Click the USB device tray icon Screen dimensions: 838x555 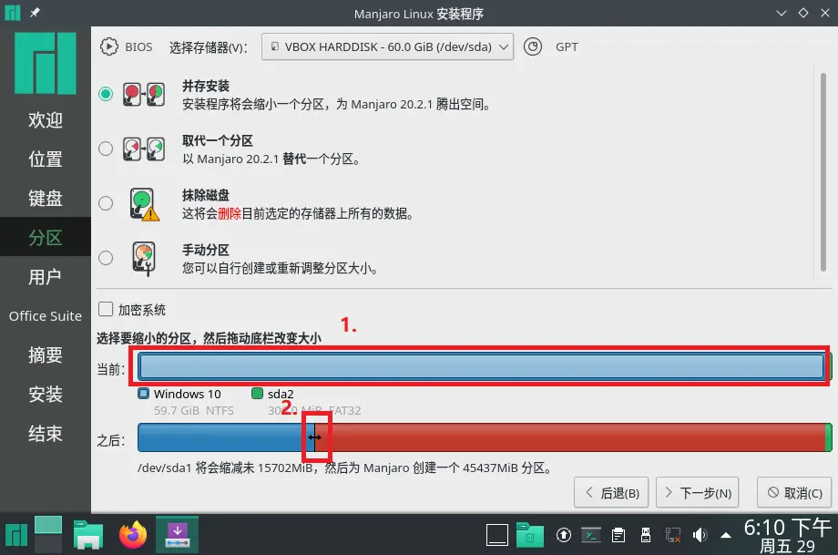pyautogui.click(x=645, y=535)
